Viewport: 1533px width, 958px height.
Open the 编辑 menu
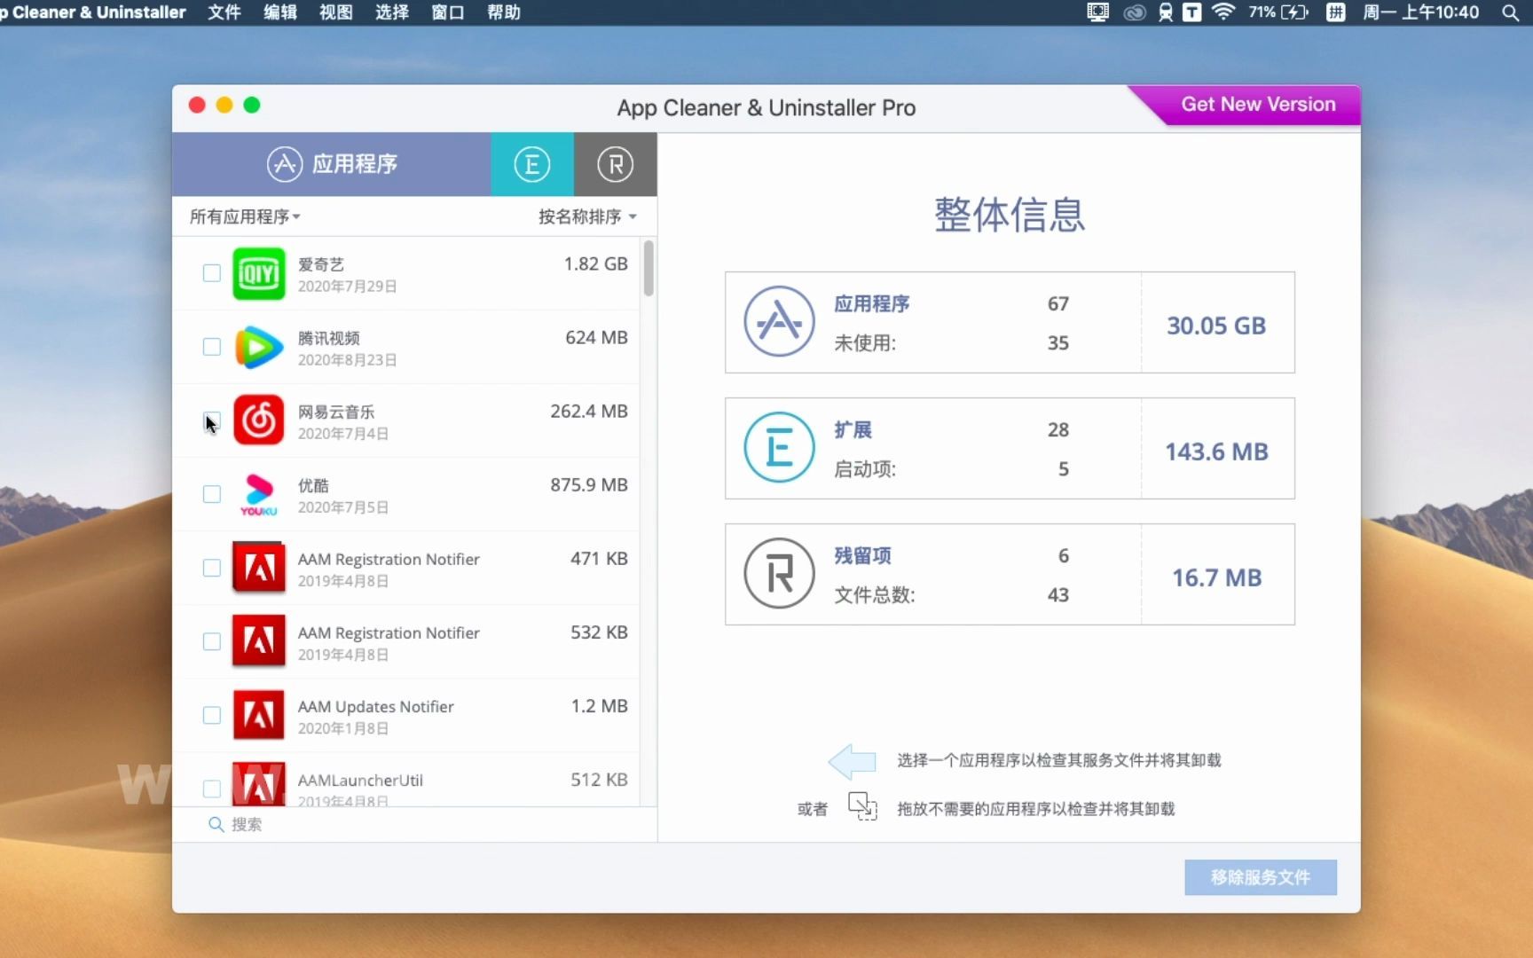(280, 12)
